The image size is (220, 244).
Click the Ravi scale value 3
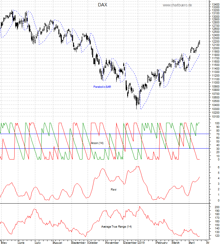coord(218,184)
